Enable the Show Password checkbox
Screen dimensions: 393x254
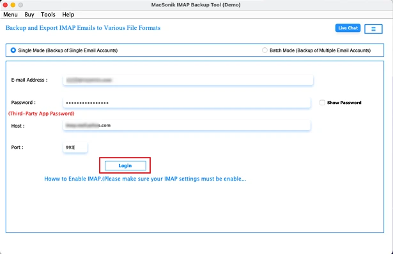pyautogui.click(x=322, y=103)
